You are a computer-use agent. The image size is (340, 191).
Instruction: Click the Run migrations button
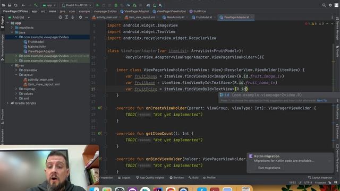pyautogui.click(x=269, y=168)
